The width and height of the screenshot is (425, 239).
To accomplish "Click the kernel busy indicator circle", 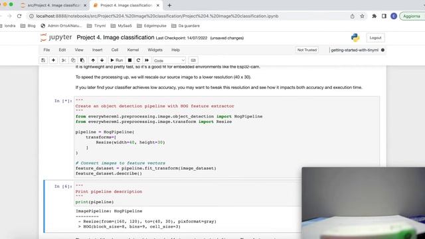I will tap(382, 50).
